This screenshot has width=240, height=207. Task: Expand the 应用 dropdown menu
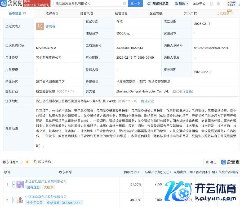[x=181, y=3]
